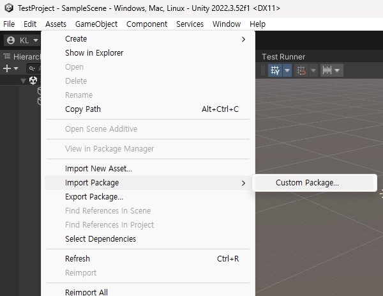Open the File menu

click(x=9, y=24)
